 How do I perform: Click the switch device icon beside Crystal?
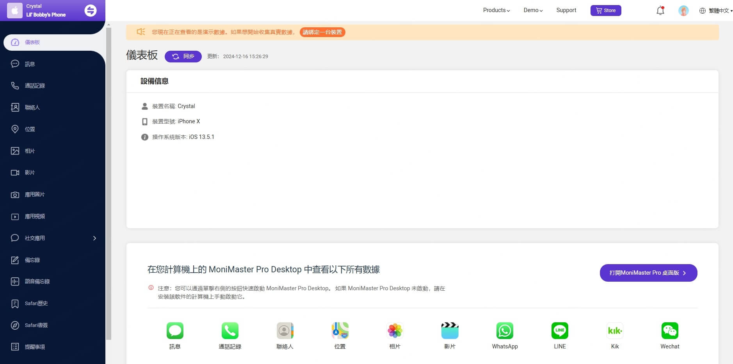click(91, 11)
